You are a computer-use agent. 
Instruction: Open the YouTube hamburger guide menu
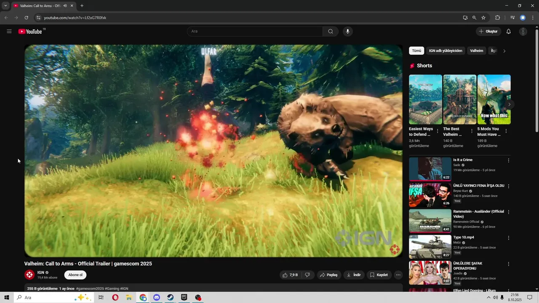coord(9,31)
